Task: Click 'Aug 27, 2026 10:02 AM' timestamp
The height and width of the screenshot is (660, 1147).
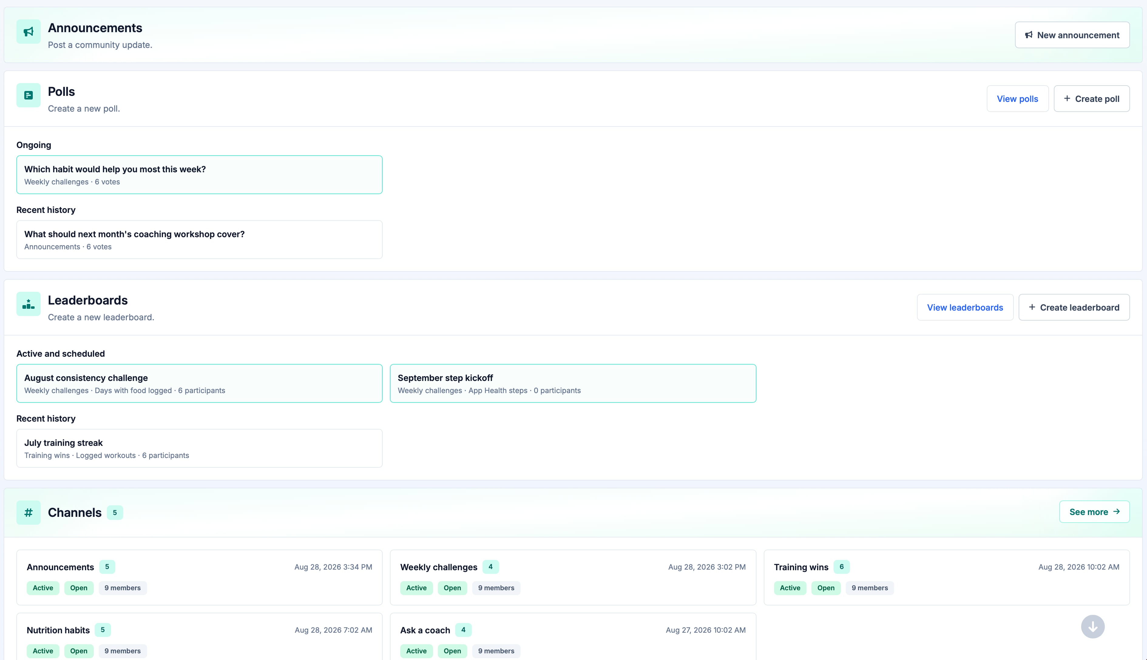Action: pyautogui.click(x=705, y=630)
